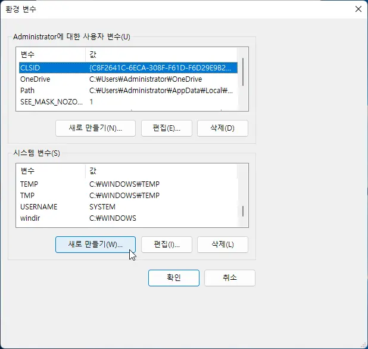The image size is (368, 349).
Task: Click 새로 만들기(N)... button for user variables
Action: click(x=95, y=128)
